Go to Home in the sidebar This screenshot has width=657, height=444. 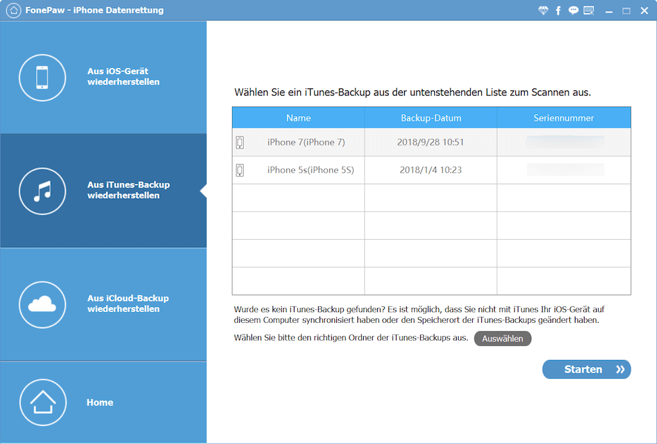coord(103,402)
